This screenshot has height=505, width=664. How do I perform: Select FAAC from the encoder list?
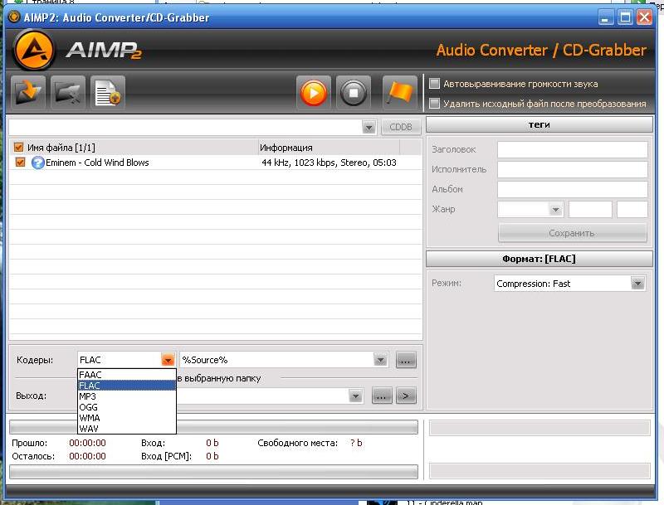[127, 375]
